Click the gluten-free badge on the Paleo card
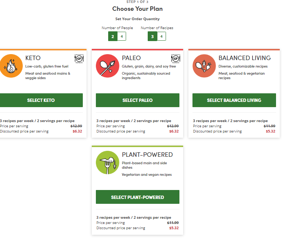Screen dimensions: 282x243 [176, 59]
